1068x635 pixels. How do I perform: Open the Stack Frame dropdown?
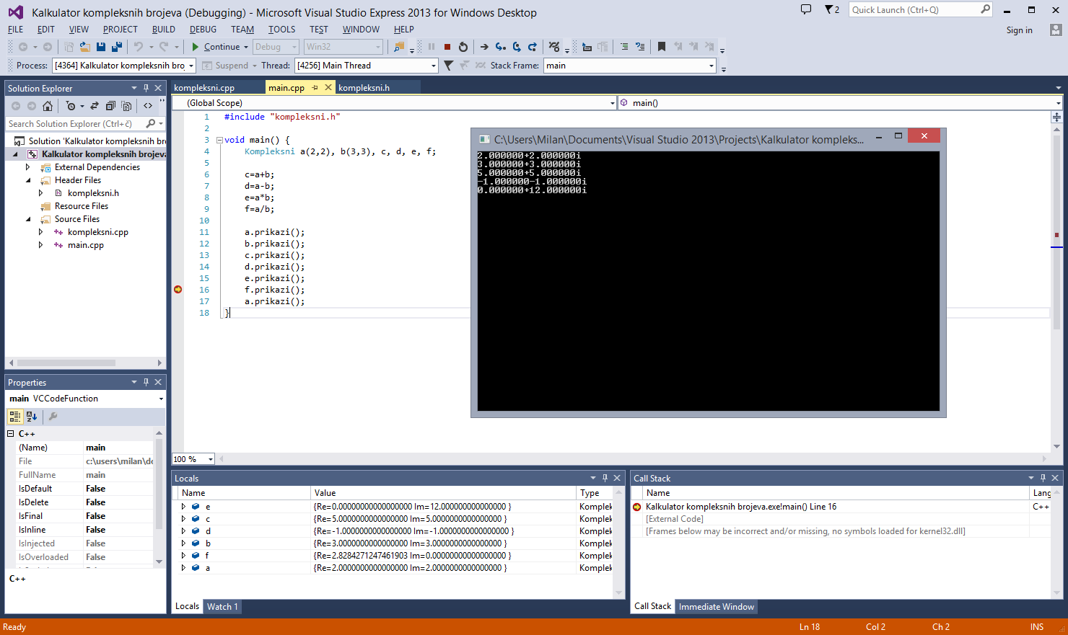[711, 66]
